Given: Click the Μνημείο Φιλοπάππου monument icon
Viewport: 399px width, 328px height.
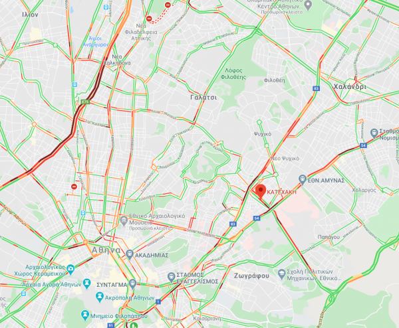Looking at the screenshot, I should coord(85,315).
